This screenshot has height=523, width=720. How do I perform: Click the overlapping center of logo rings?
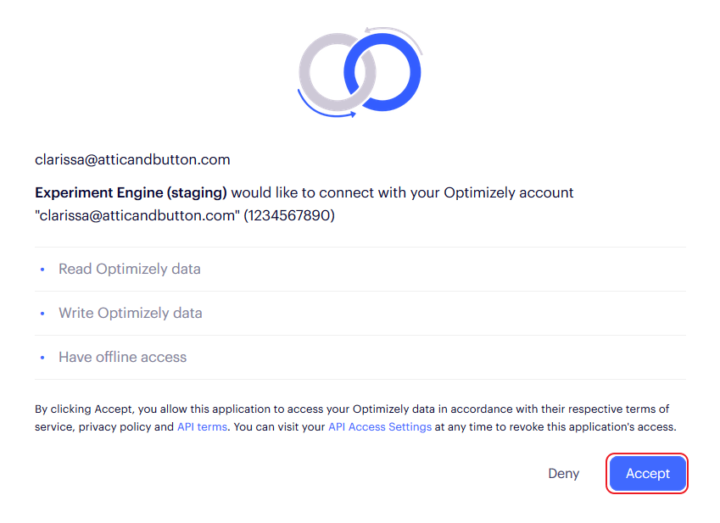pyautogui.click(x=360, y=72)
